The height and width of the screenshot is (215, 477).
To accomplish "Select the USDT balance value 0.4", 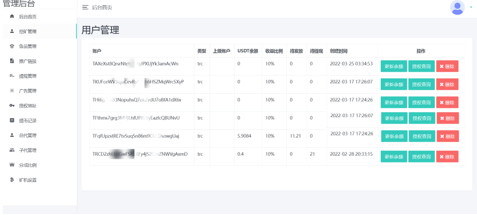I will 240,154.
